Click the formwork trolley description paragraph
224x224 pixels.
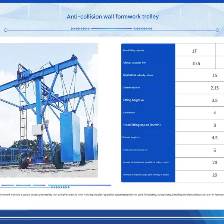pyautogui.click(x=112, y=195)
